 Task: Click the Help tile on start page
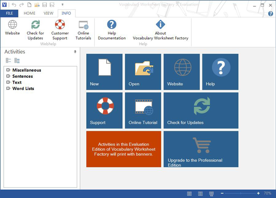pyautogui.click(x=220, y=72)
